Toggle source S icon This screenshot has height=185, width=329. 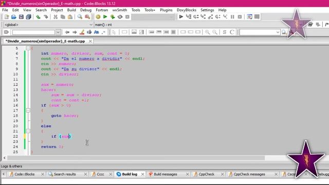(225, 32)
